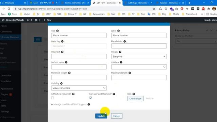Image resolution: width=217 pixels, height=122 pixels.
Task: Show help icon next to Privacy
Action: point(120,52)
